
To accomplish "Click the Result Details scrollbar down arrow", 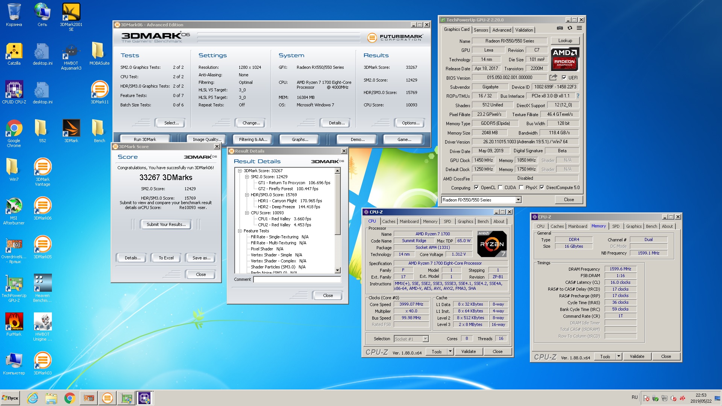I will click(x=337, y=270).
